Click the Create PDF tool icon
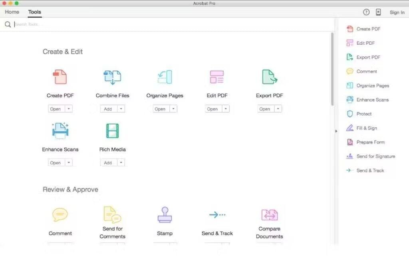This screenshot has height=274, width=409. pyautogui.click(x=60, y=77)
